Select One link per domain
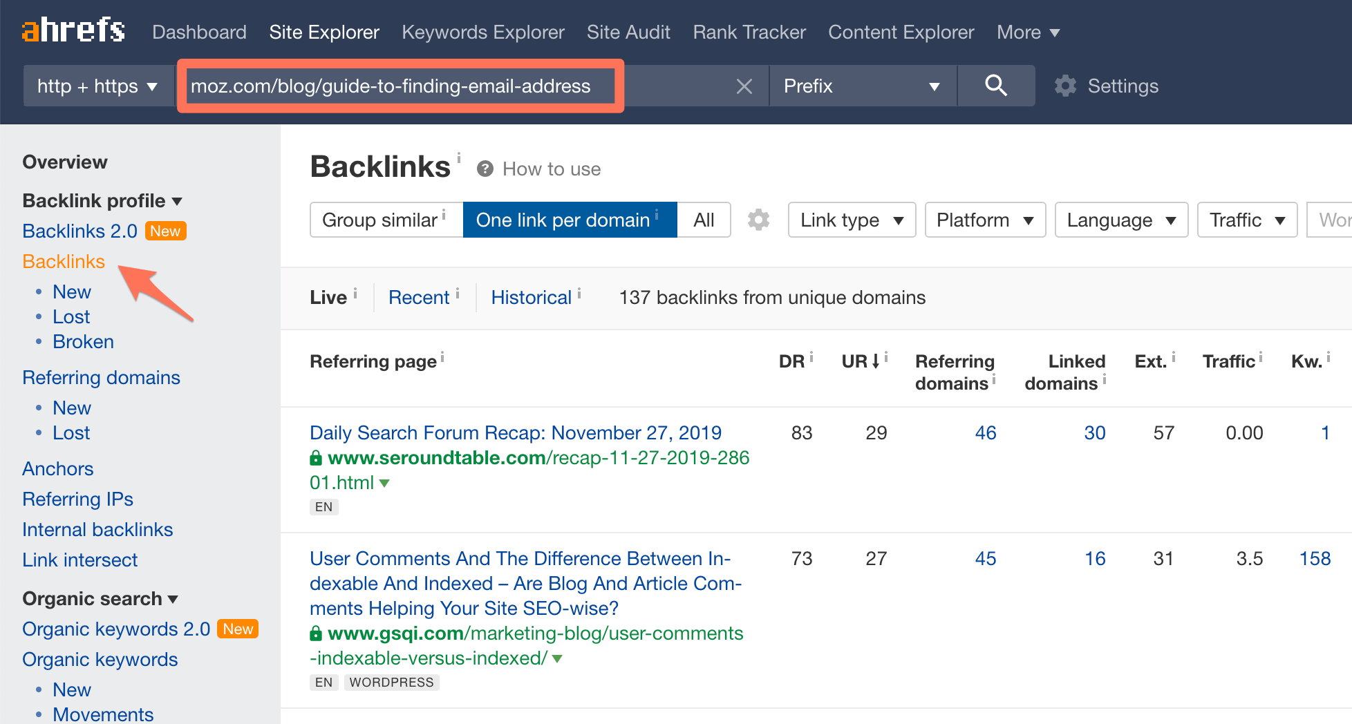The height and width of the screenshot is (724, 1352). pos(570,220)
